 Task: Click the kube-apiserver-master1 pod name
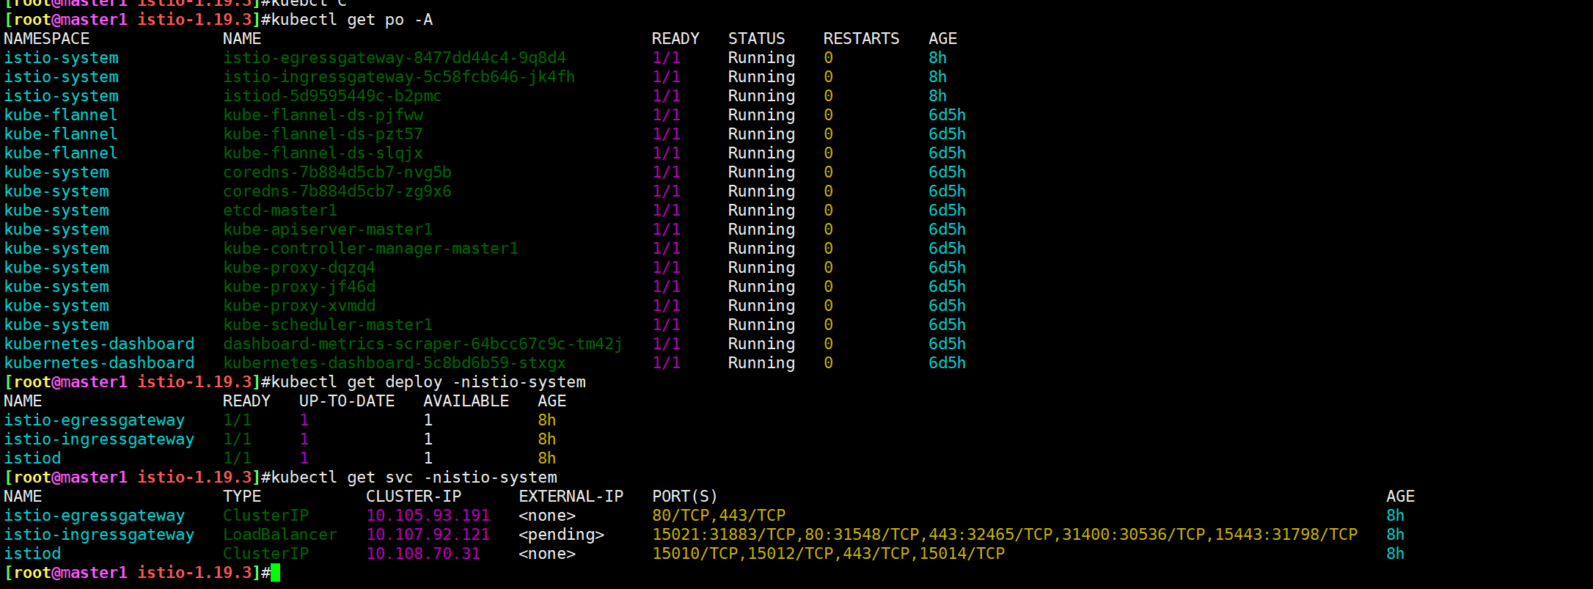[x=328, y=230]
